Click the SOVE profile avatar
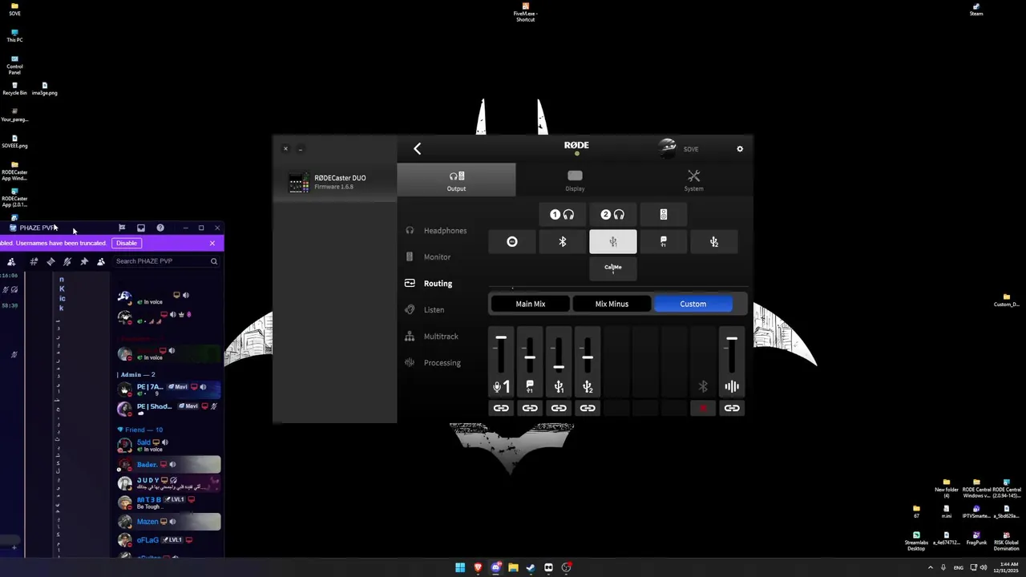This screenshot has width=1026, height=577. 667,147
